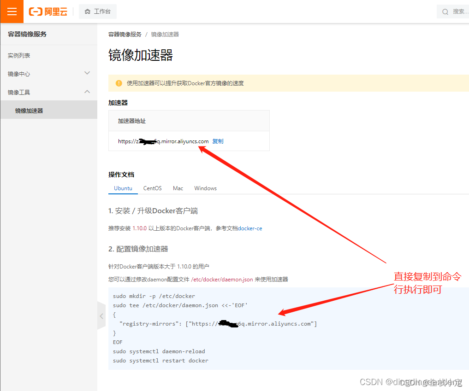Viewport: 469px width, 391px height.
Task: Copy the accelerator address via 复制
Action: [218, 141]
